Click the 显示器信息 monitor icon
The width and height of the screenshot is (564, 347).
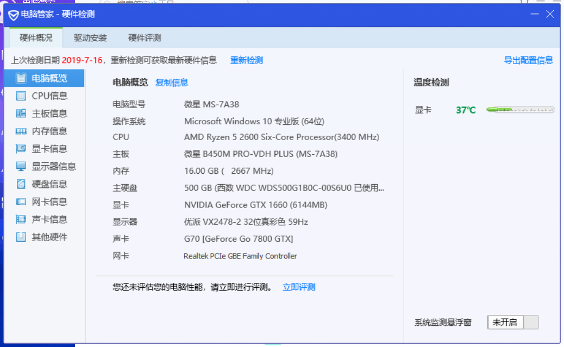coord(21,166)
